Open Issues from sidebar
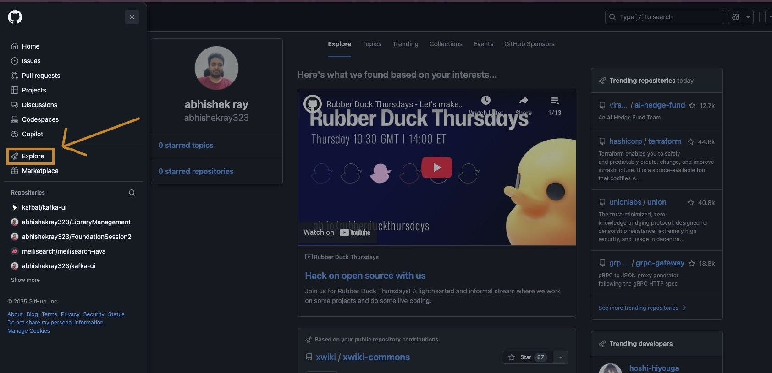The image size is (772, 373). click(31, 61)
